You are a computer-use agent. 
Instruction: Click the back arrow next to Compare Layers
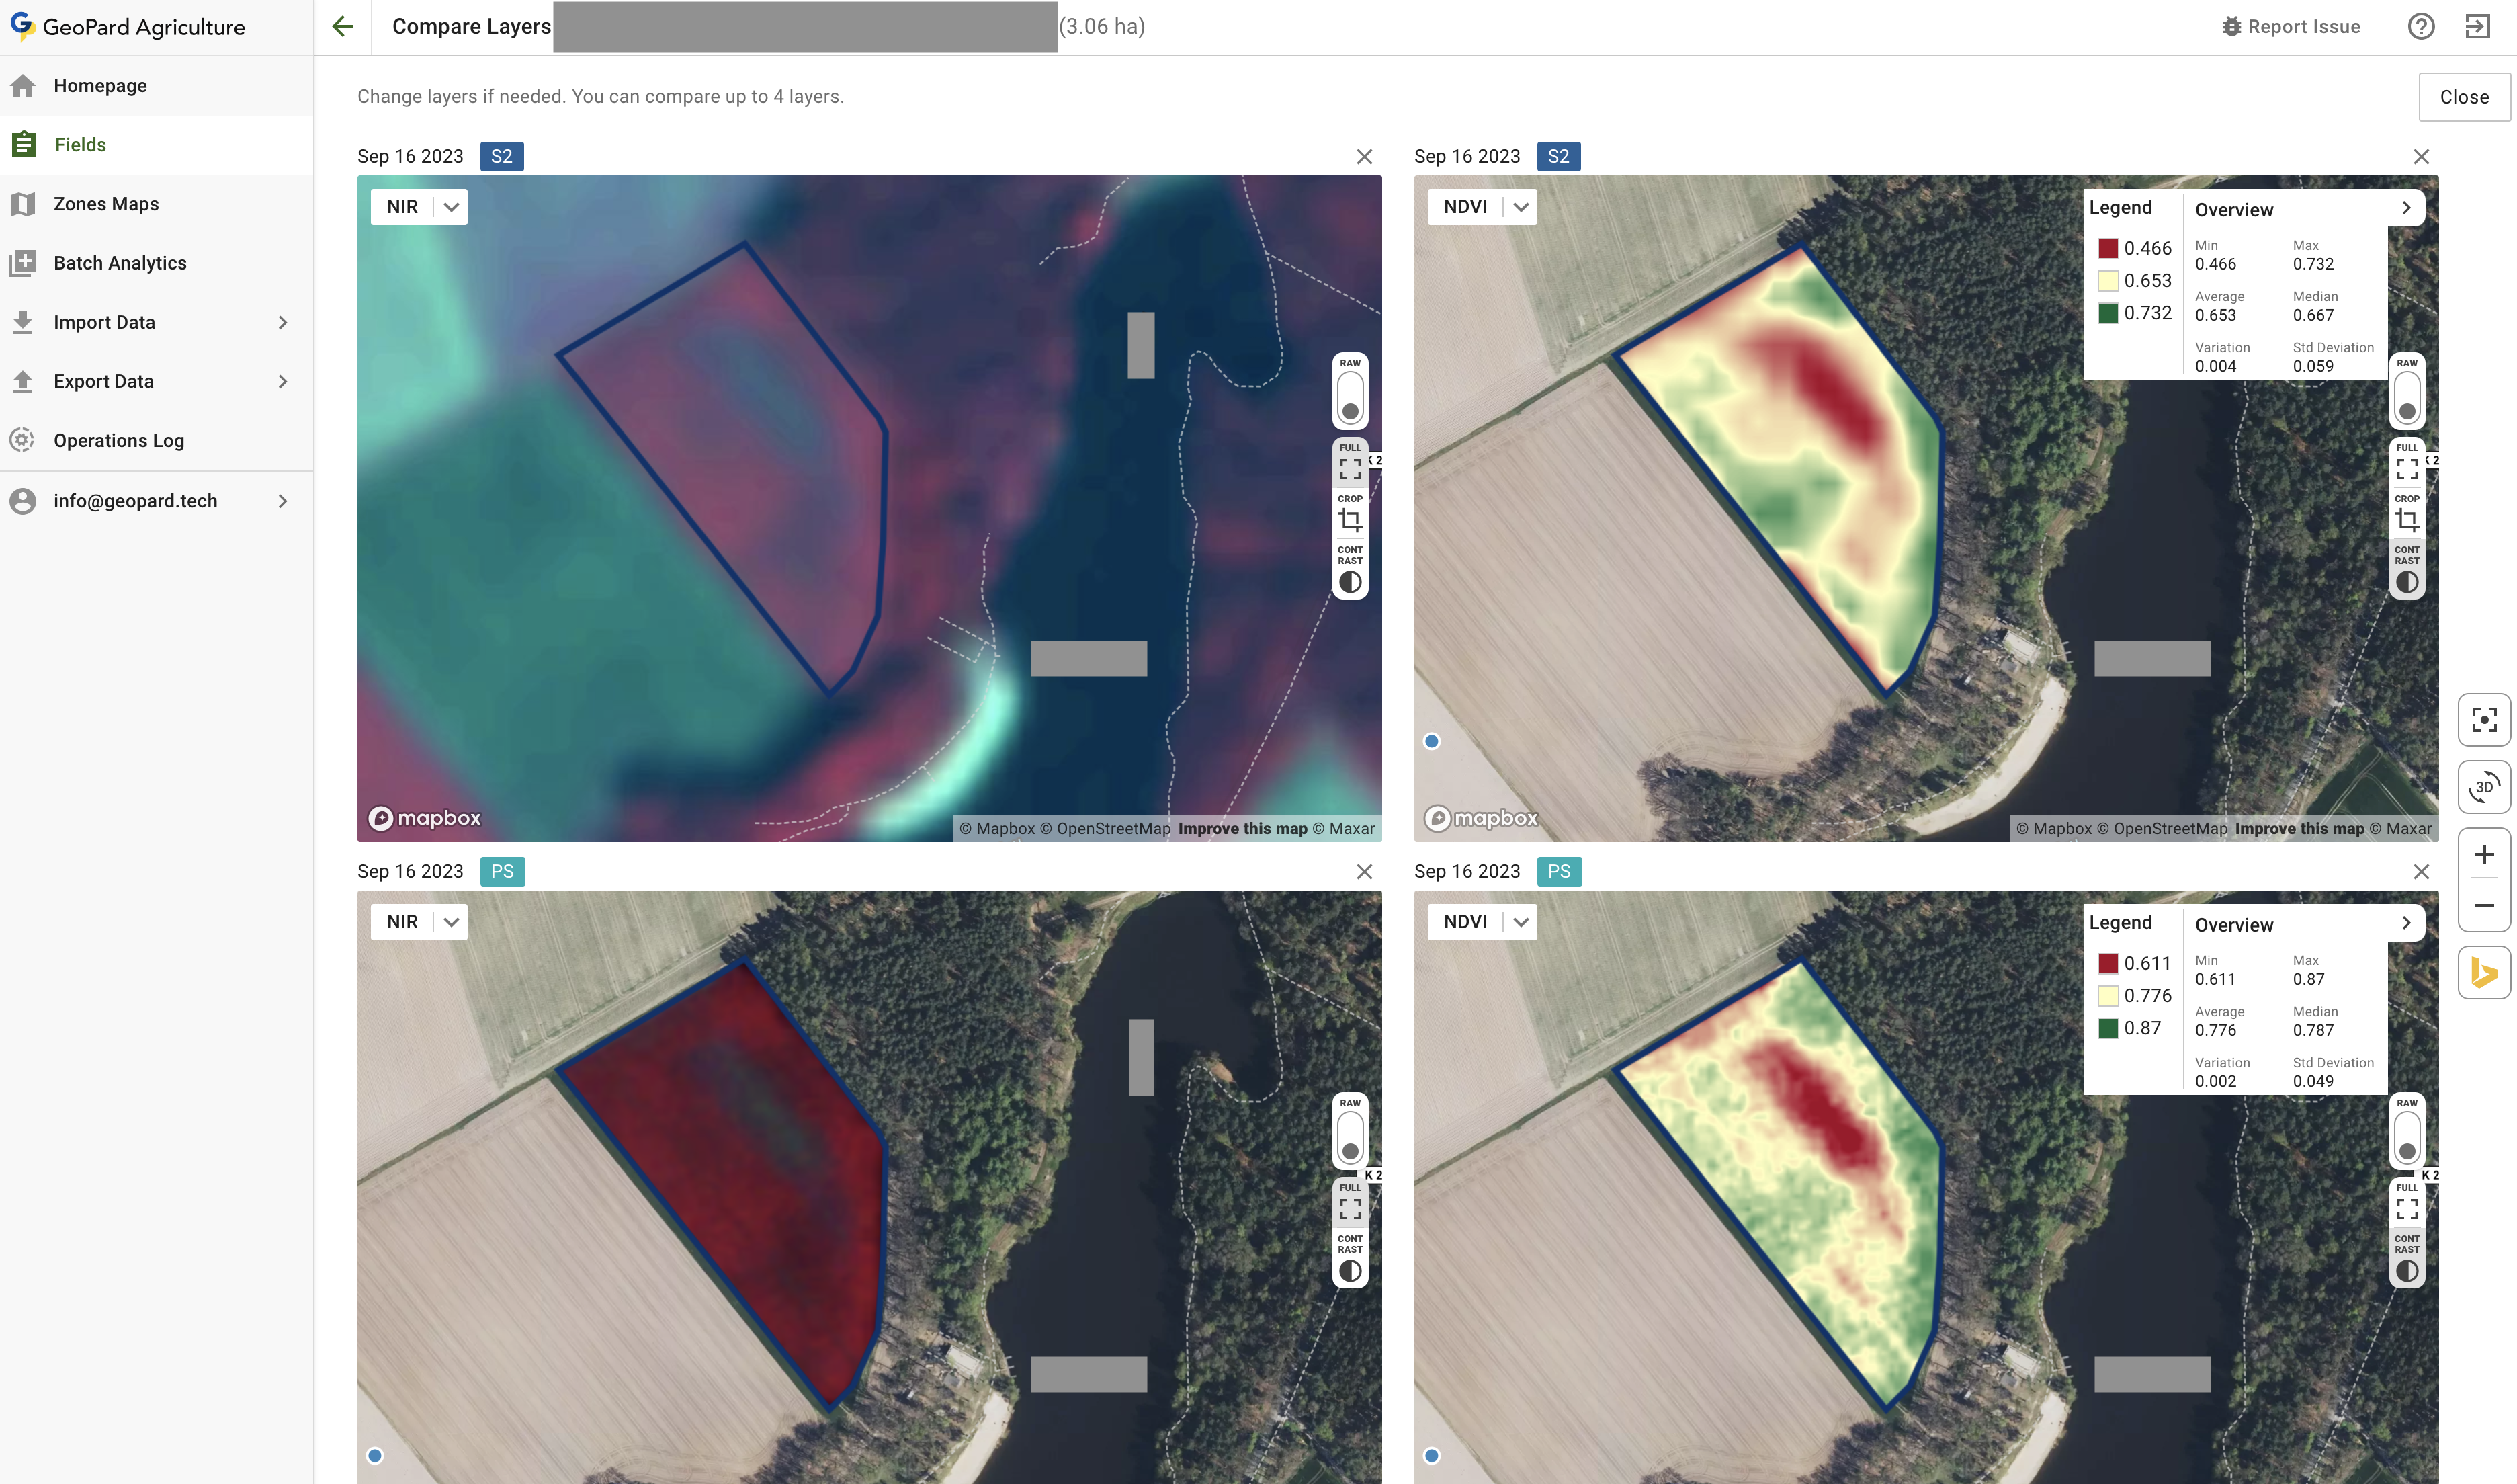[343, 27]
